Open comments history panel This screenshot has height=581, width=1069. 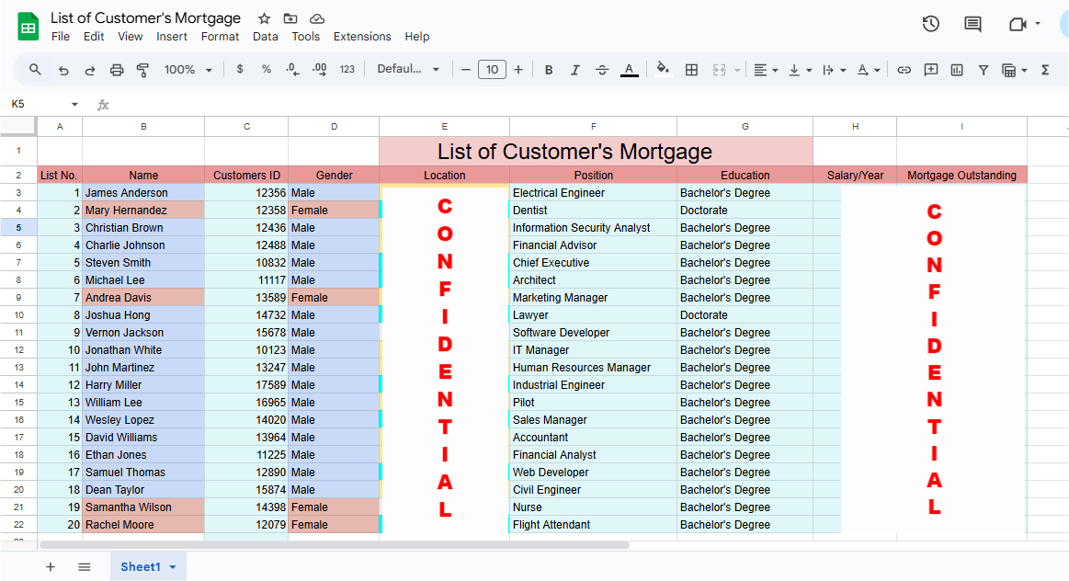click(972, 25)
